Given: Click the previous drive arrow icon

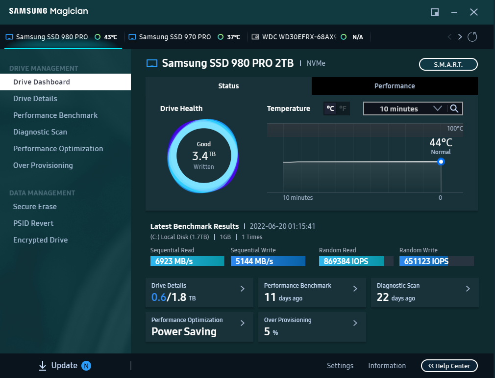Looking at the screenshot, I should (x=449, y=37).
